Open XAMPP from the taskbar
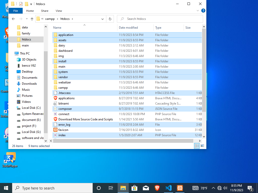This screenshot has width=258, height=193. [x=180, y=188]
